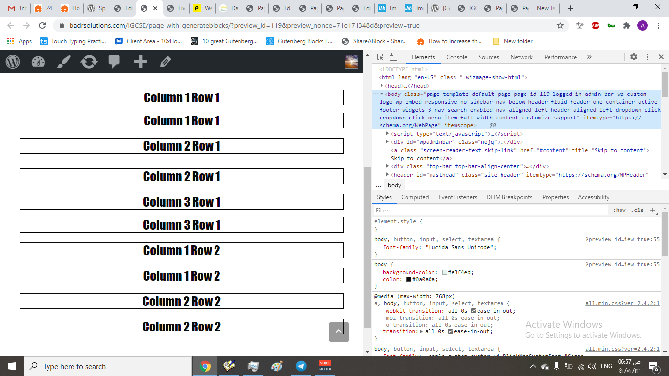Open the DevTools three-dot customize menu
Viewport: 669px width, 376px height.
(647, 57)
